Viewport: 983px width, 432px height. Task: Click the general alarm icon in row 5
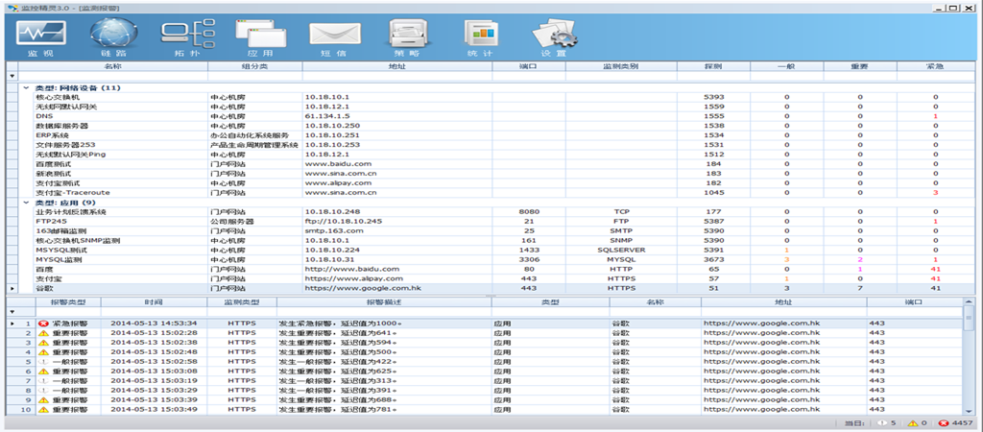tap(43, 362)
